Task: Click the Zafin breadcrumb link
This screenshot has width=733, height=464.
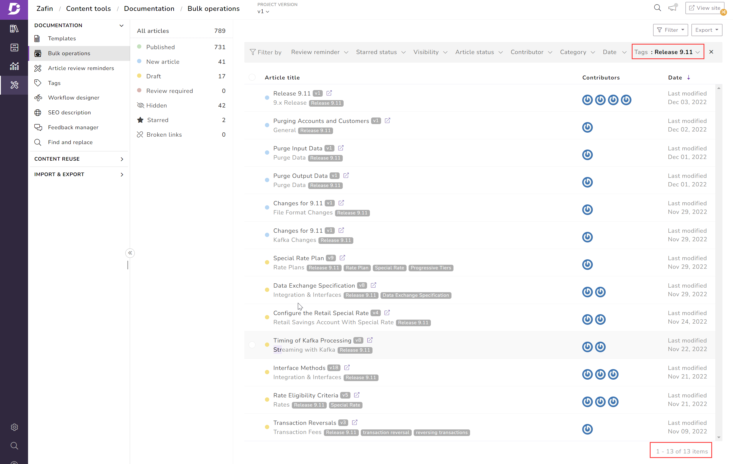Action: 44,9
